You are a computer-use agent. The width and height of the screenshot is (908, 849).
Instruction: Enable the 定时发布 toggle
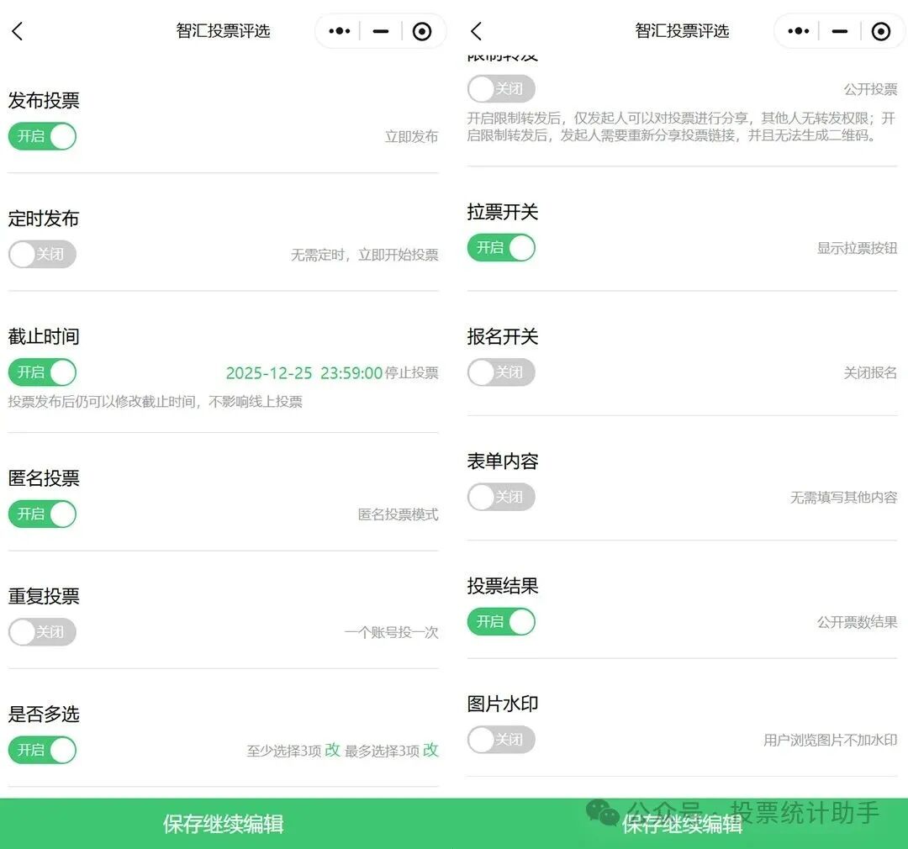point(41,254)
